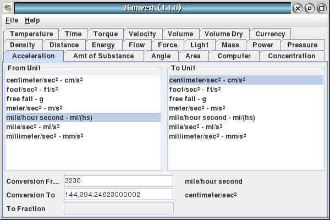The width and height of the screenshot is (330, 220).
Task: Select free fall - g in To Unit list
Action: point(246,99)
